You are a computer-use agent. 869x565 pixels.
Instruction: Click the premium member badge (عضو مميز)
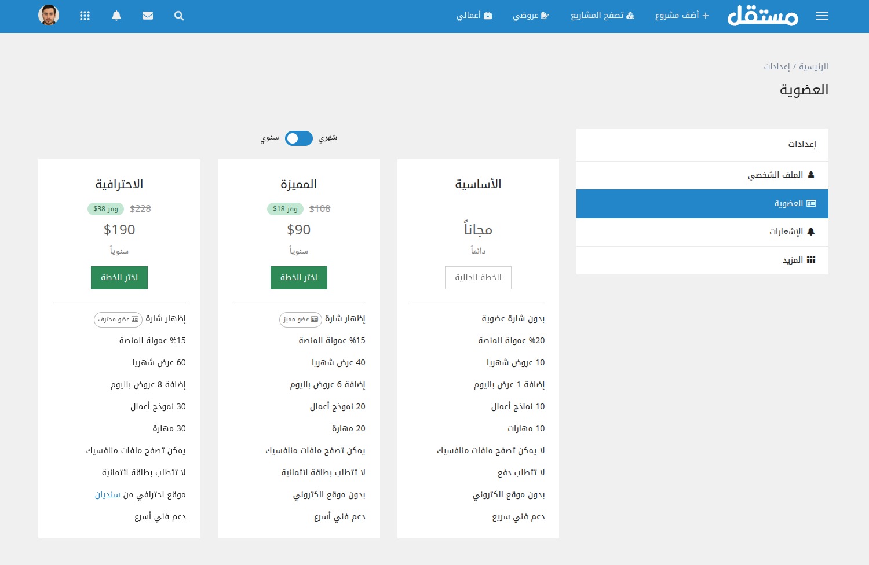pos(300,320)
